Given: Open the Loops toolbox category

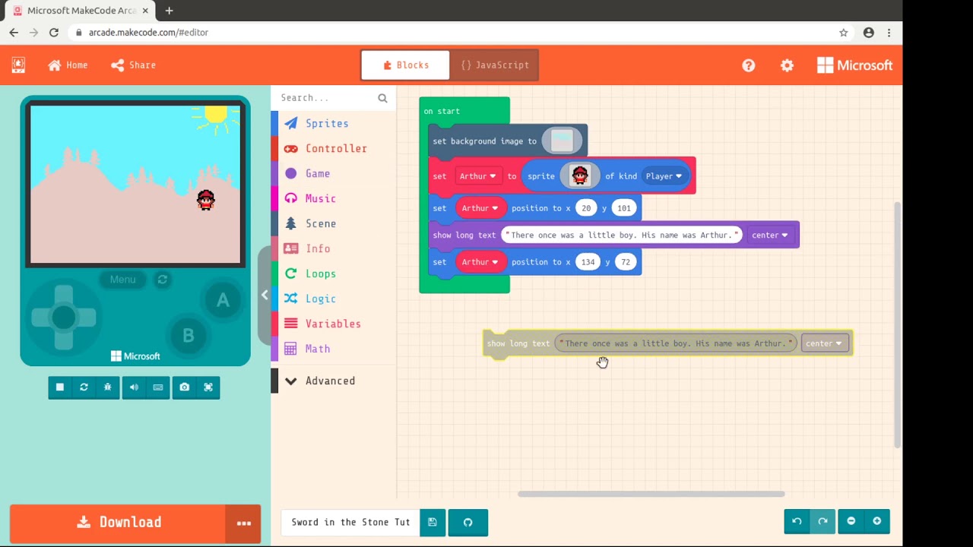Looking at the screenshot, I should tap(334, 273).
